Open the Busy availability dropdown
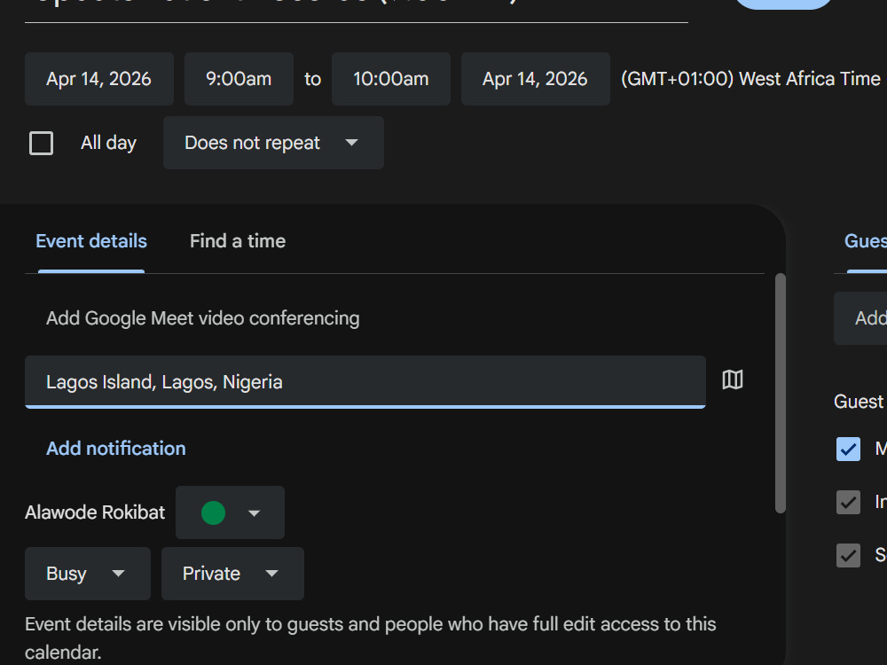The height and width of the screenshot is (665, 887). pos(88,574)
